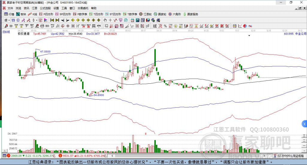
Task: Open the 江恩轮 Gann wheel
Action: (x=145, y=14)
